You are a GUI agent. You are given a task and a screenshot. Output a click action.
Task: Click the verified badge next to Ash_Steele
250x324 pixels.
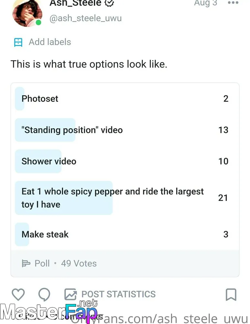[x=109, y=3]
